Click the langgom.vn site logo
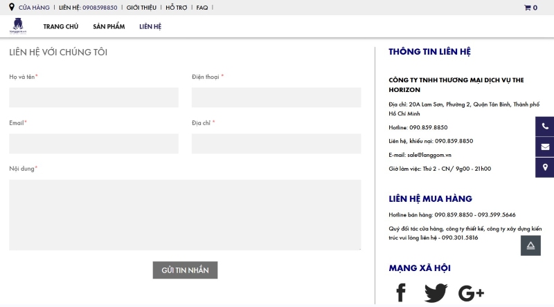This screenshot has width=554, height=307. coord(18,26)
